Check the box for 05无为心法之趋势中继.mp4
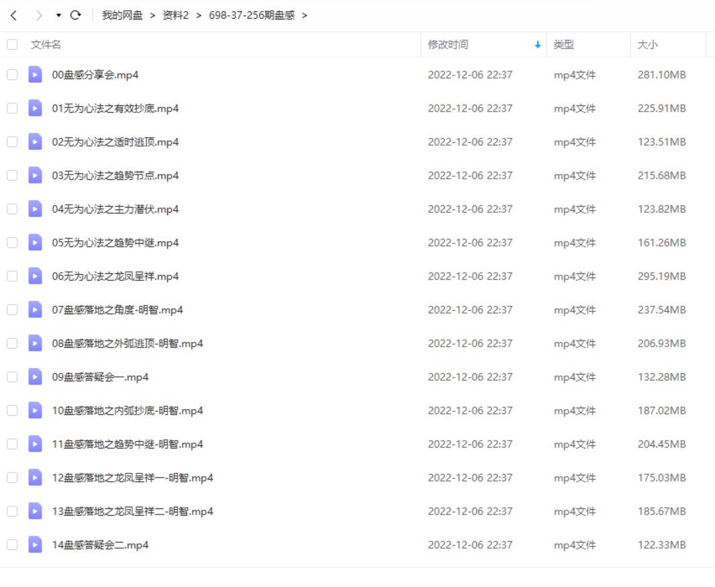The height and width of the screenshot is (587, 715). 12,242
